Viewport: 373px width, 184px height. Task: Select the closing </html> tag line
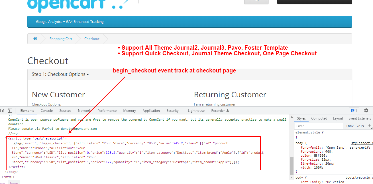coord(8,177)
